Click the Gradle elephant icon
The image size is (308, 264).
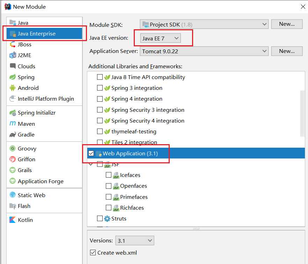(13, 134)
